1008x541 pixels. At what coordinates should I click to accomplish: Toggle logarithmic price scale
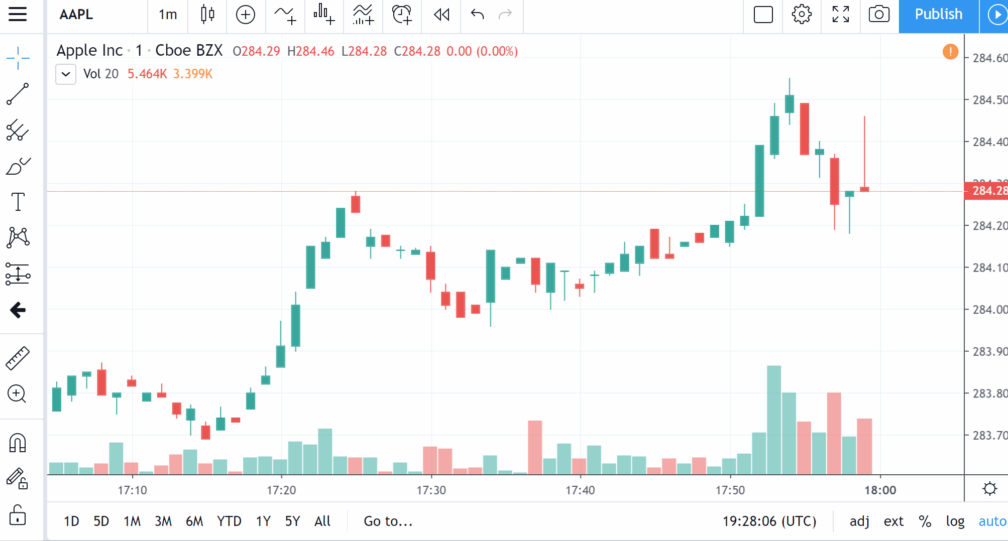click(x=955, y=521)
